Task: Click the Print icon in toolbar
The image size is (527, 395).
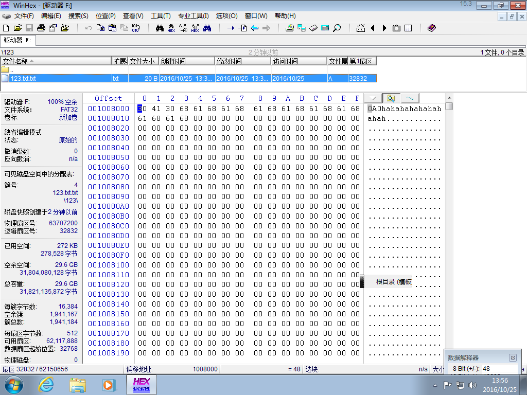Action: click(x=41, y=28)
